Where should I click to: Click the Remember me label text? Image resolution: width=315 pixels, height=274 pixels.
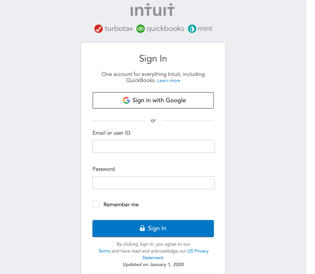(121, 204)
